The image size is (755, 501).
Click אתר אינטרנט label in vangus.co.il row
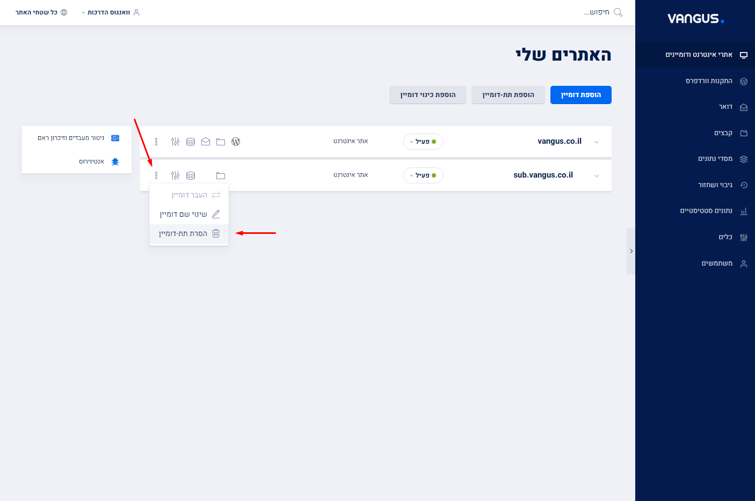[x=351, y=141]
